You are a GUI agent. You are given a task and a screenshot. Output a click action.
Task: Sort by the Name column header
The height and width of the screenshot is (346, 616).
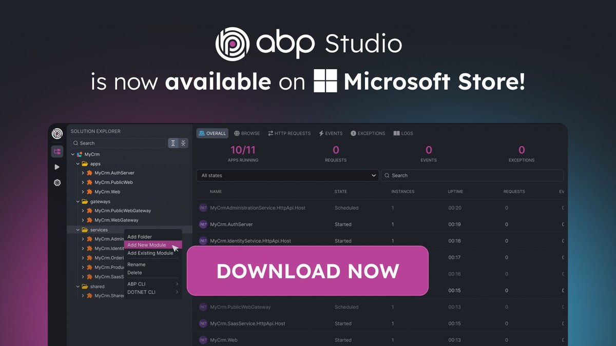pyautogui.click(x=216, y=192)
